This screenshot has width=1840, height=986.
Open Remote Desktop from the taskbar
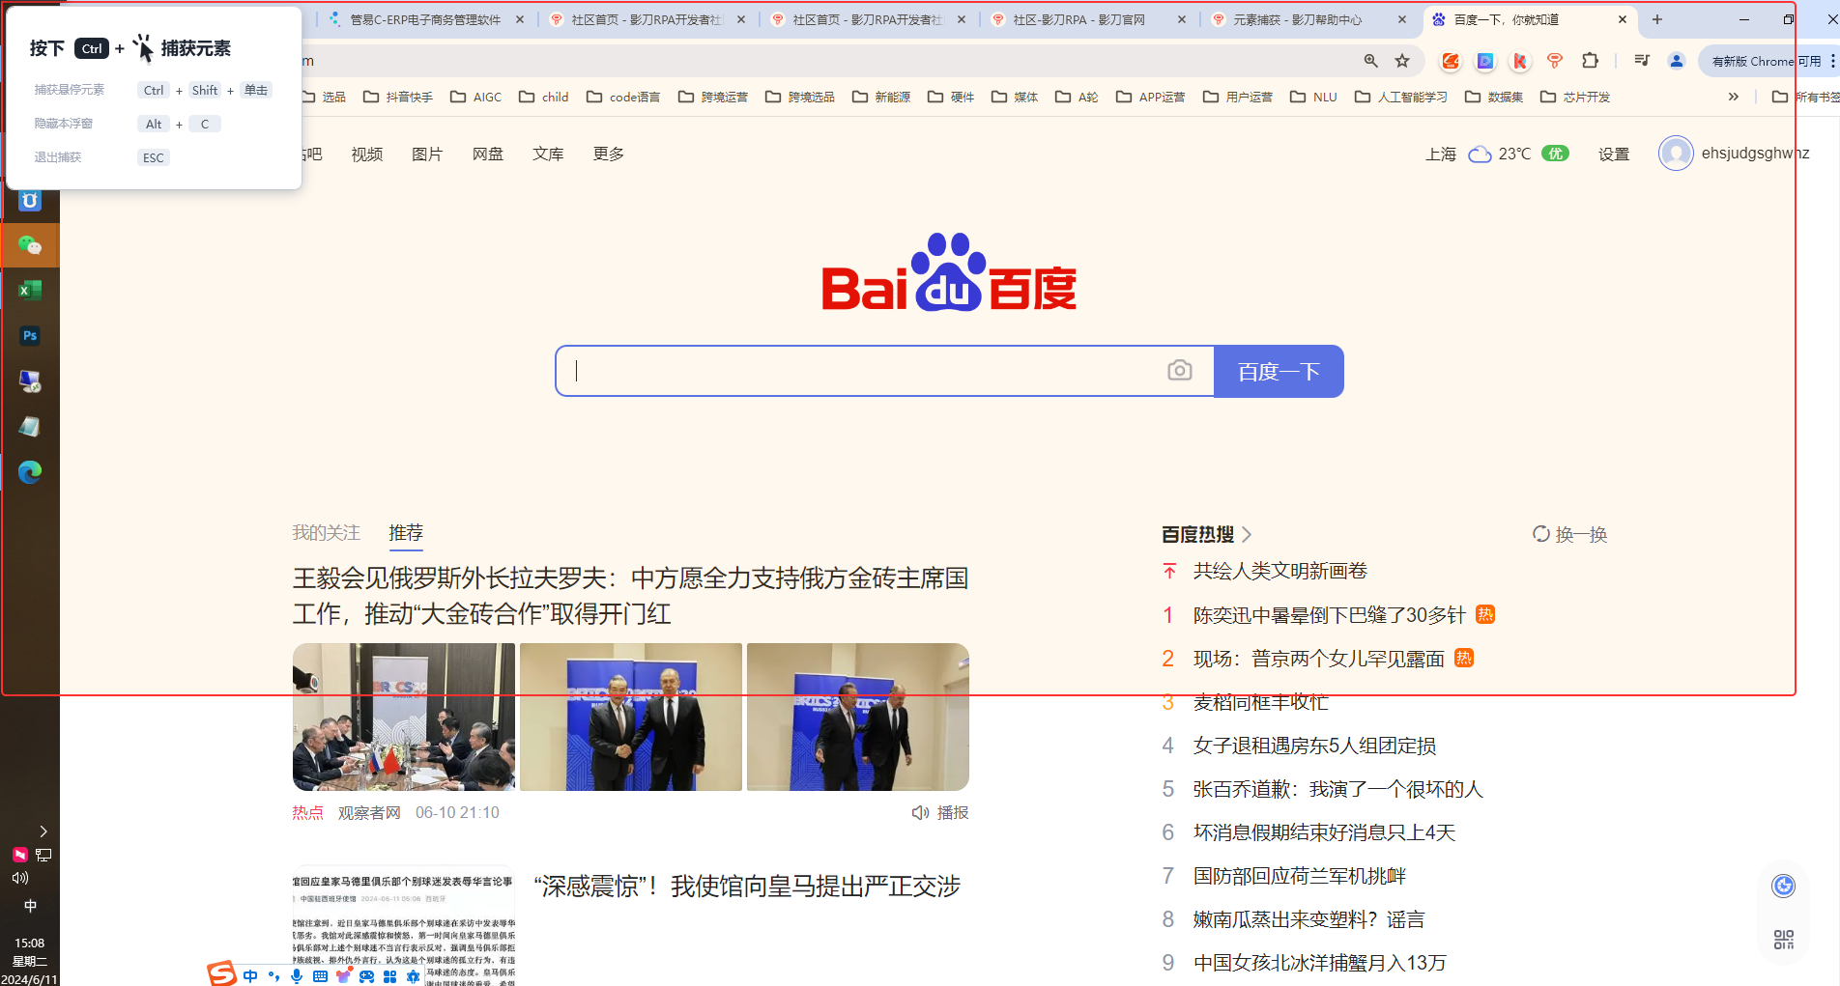pyautogui.click(x=30, y=381)
